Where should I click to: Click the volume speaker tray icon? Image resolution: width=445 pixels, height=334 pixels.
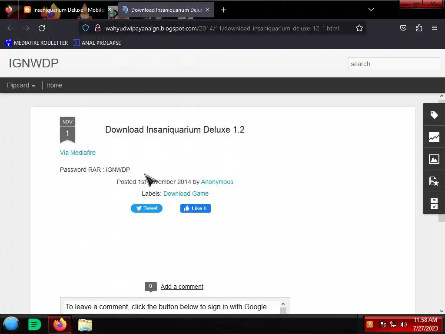pyautogui.click(x=403, y=324)
